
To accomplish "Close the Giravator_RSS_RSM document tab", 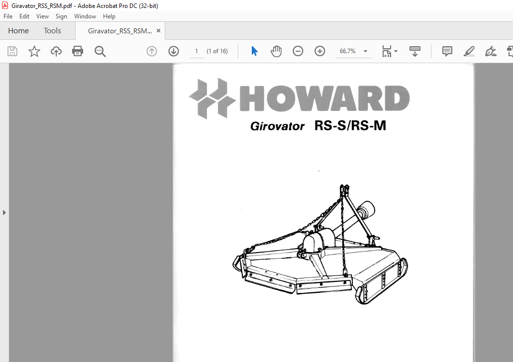I will (158, 31).
